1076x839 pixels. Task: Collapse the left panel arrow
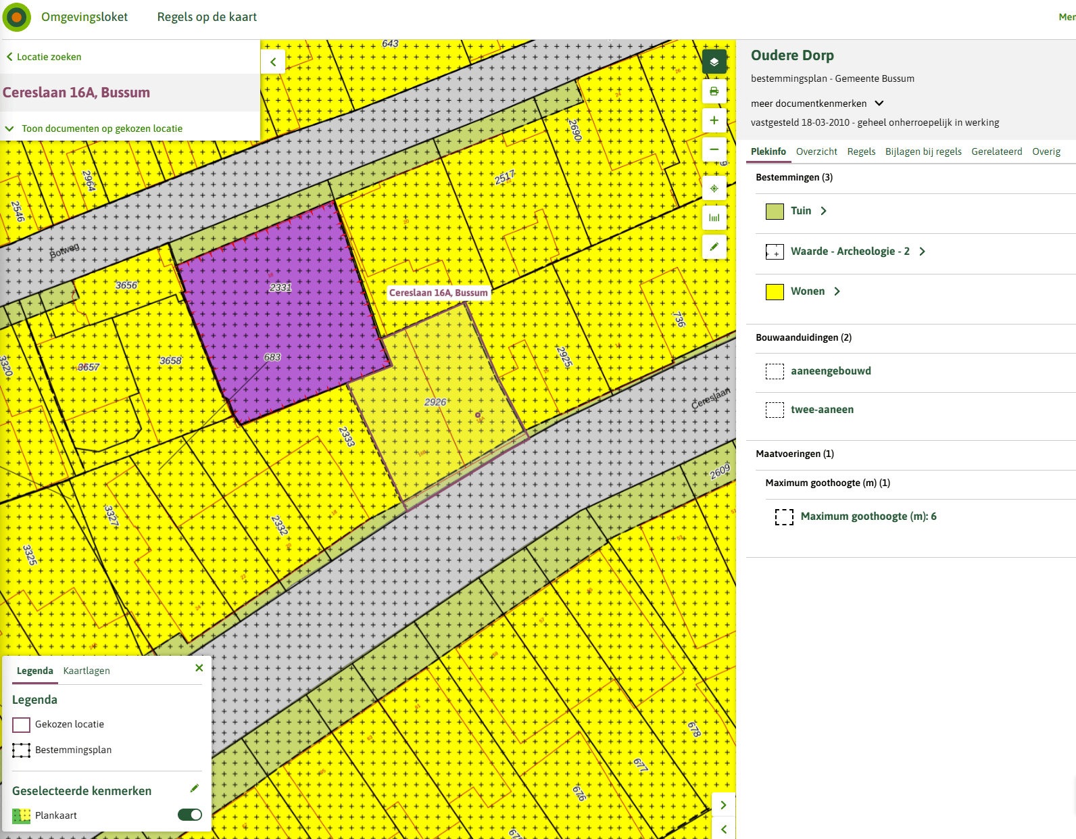273,62
